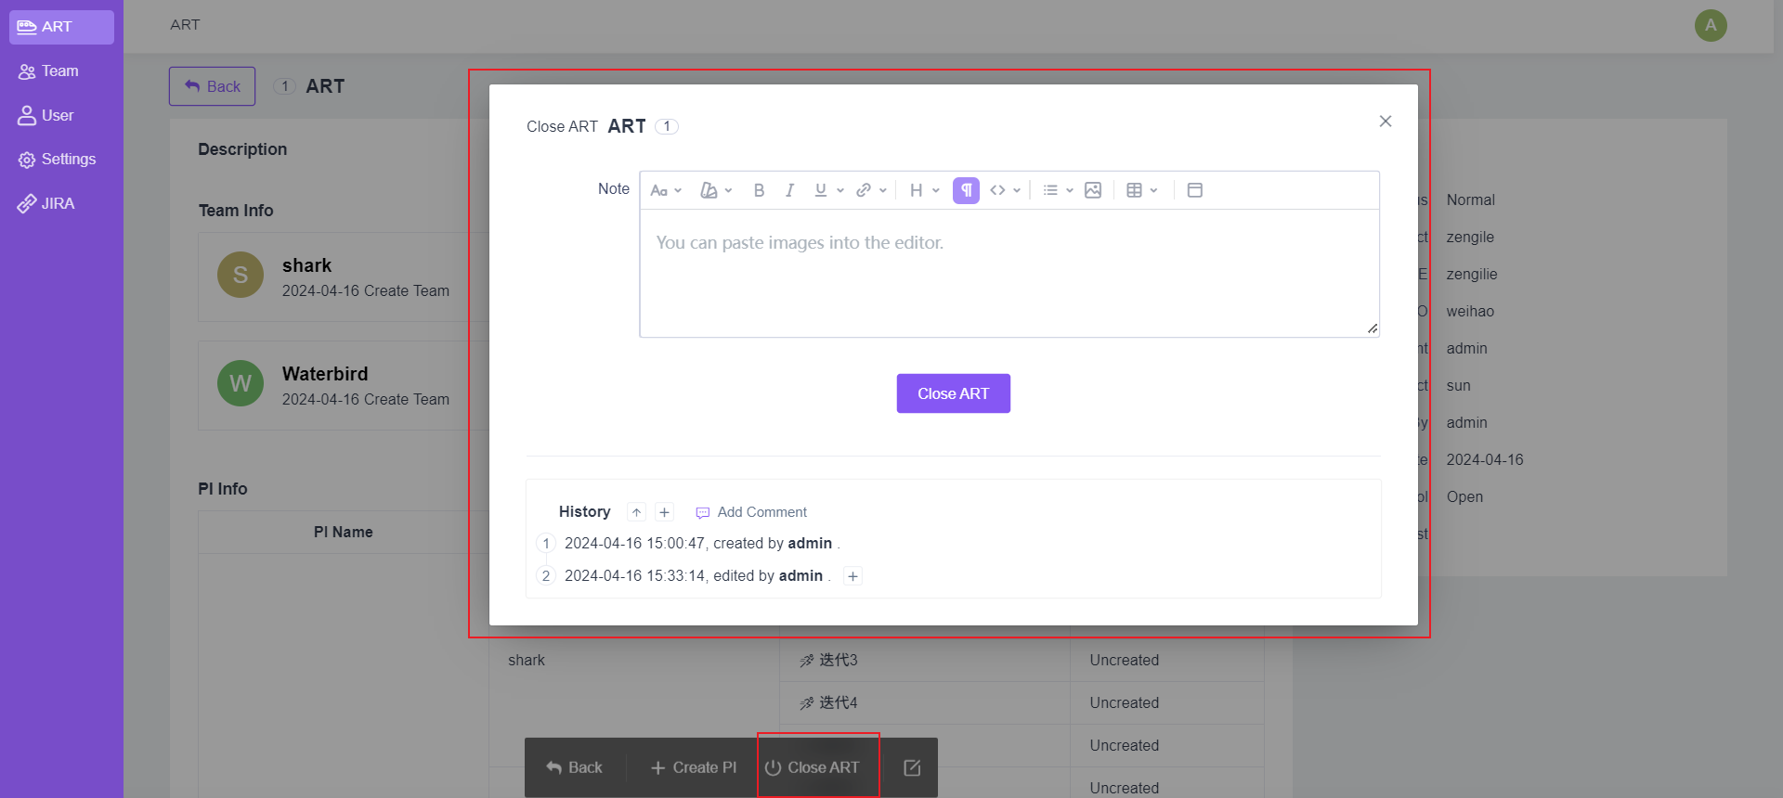Open the text color picker
The width and height of the screenshot is (1783, 798).
click(x=715, y=190)
